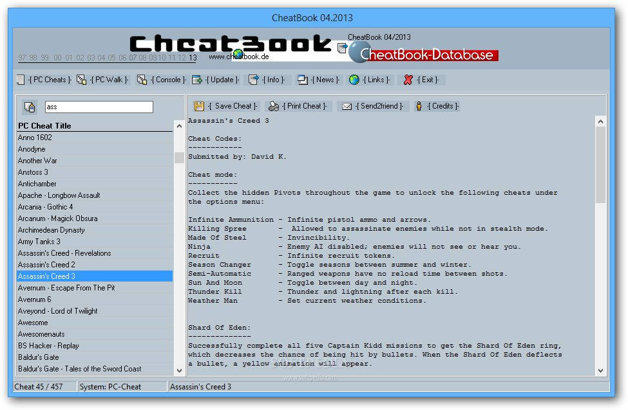This screenshot has width=628, height=410.
Task: Click the cheat text scrollbar thumb
Action: [x=600, y=165]
